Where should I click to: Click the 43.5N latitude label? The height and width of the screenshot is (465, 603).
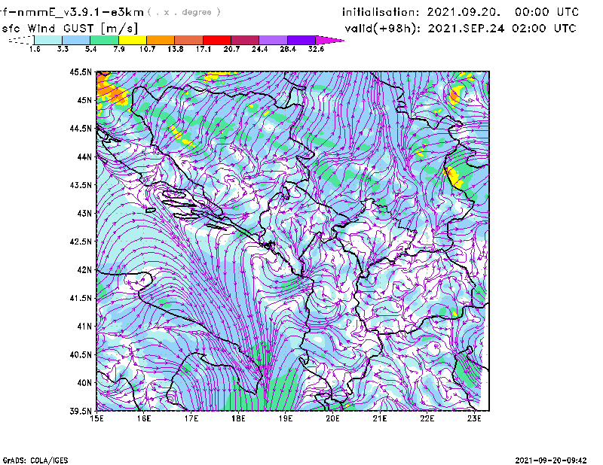click(81, 185)
